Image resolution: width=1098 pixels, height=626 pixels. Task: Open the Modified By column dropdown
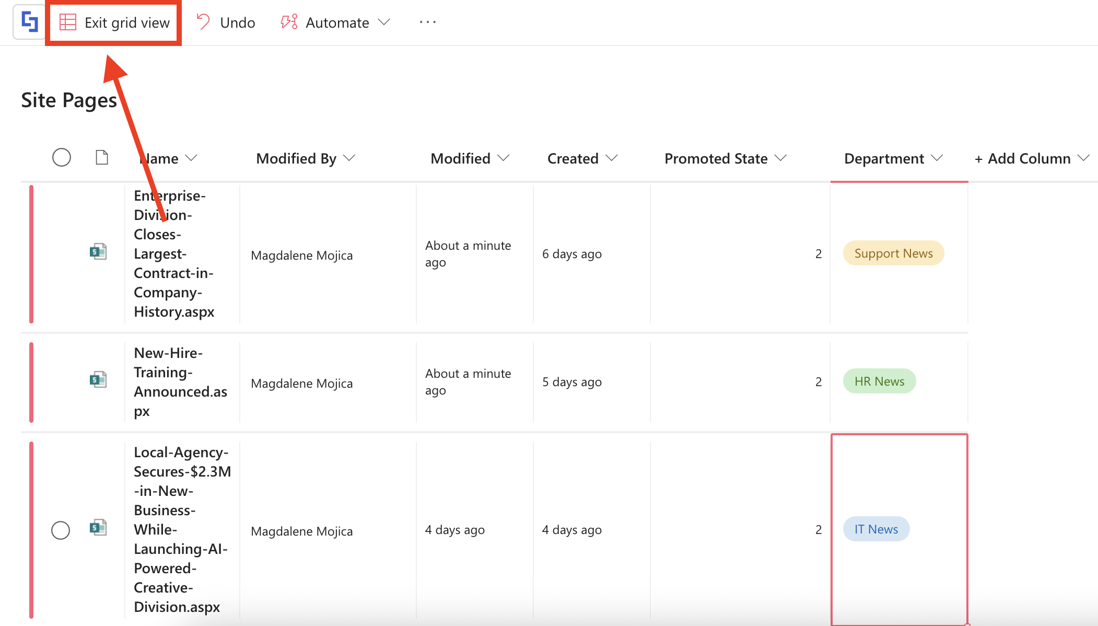(x=349, y=158)
